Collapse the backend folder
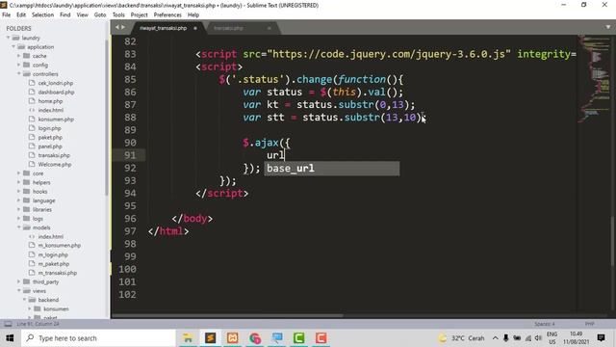616x347 pixels. [24, 300]
